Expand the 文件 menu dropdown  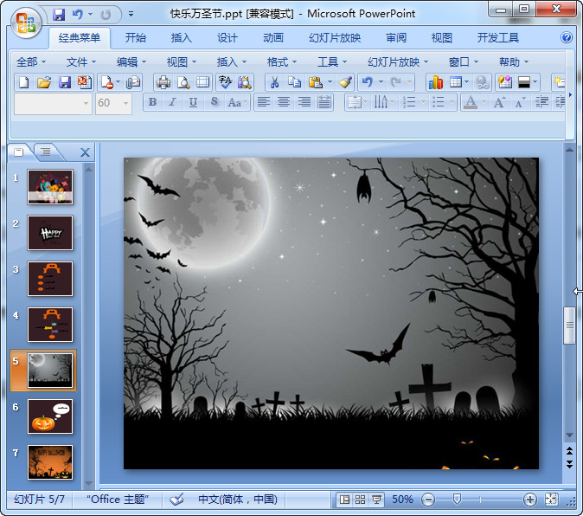(82, 61)
